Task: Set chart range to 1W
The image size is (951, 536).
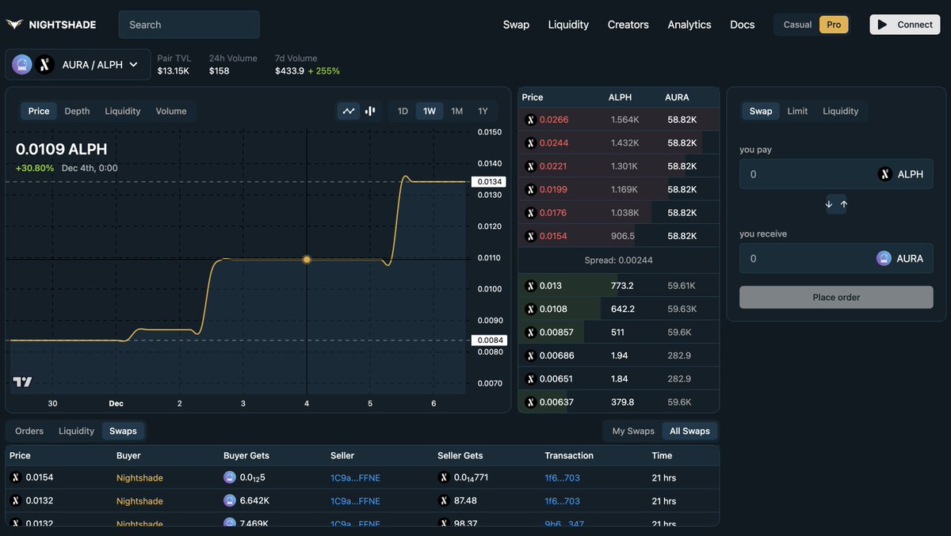Action: [430, 111]
